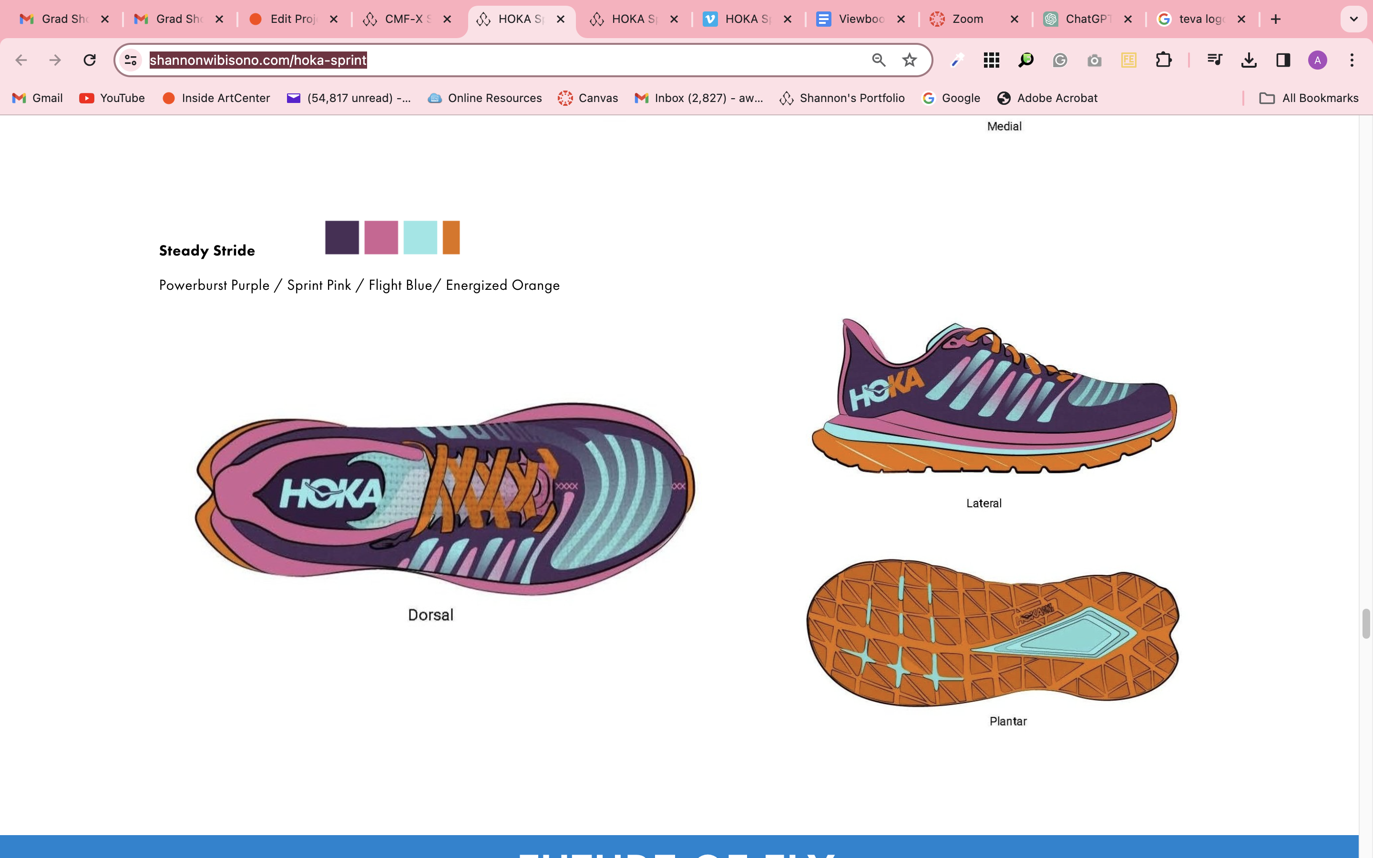Bookmark this page with the star icon

910,60
